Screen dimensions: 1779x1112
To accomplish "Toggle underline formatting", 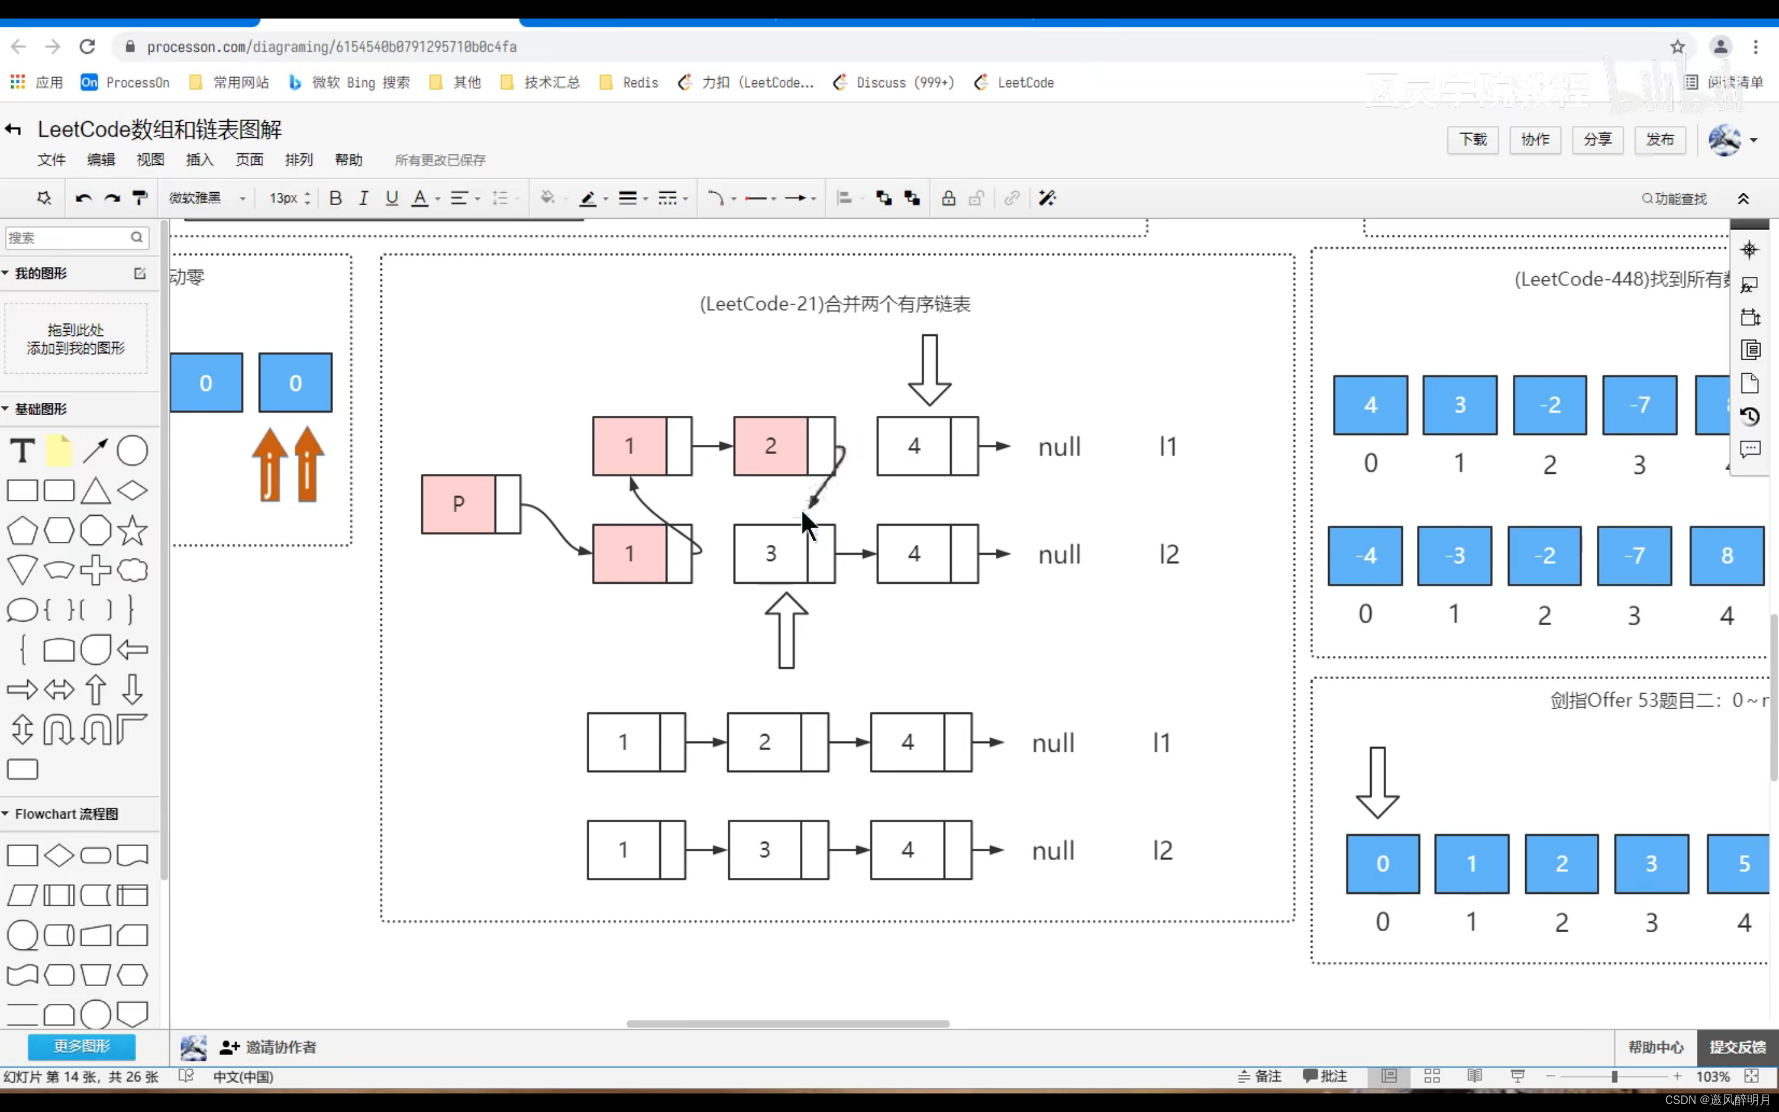I will click(x=392, y=198).
